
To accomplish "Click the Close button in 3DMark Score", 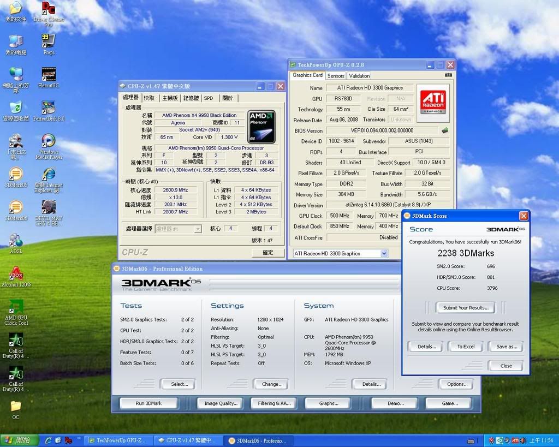I will (x=506, y=366).
